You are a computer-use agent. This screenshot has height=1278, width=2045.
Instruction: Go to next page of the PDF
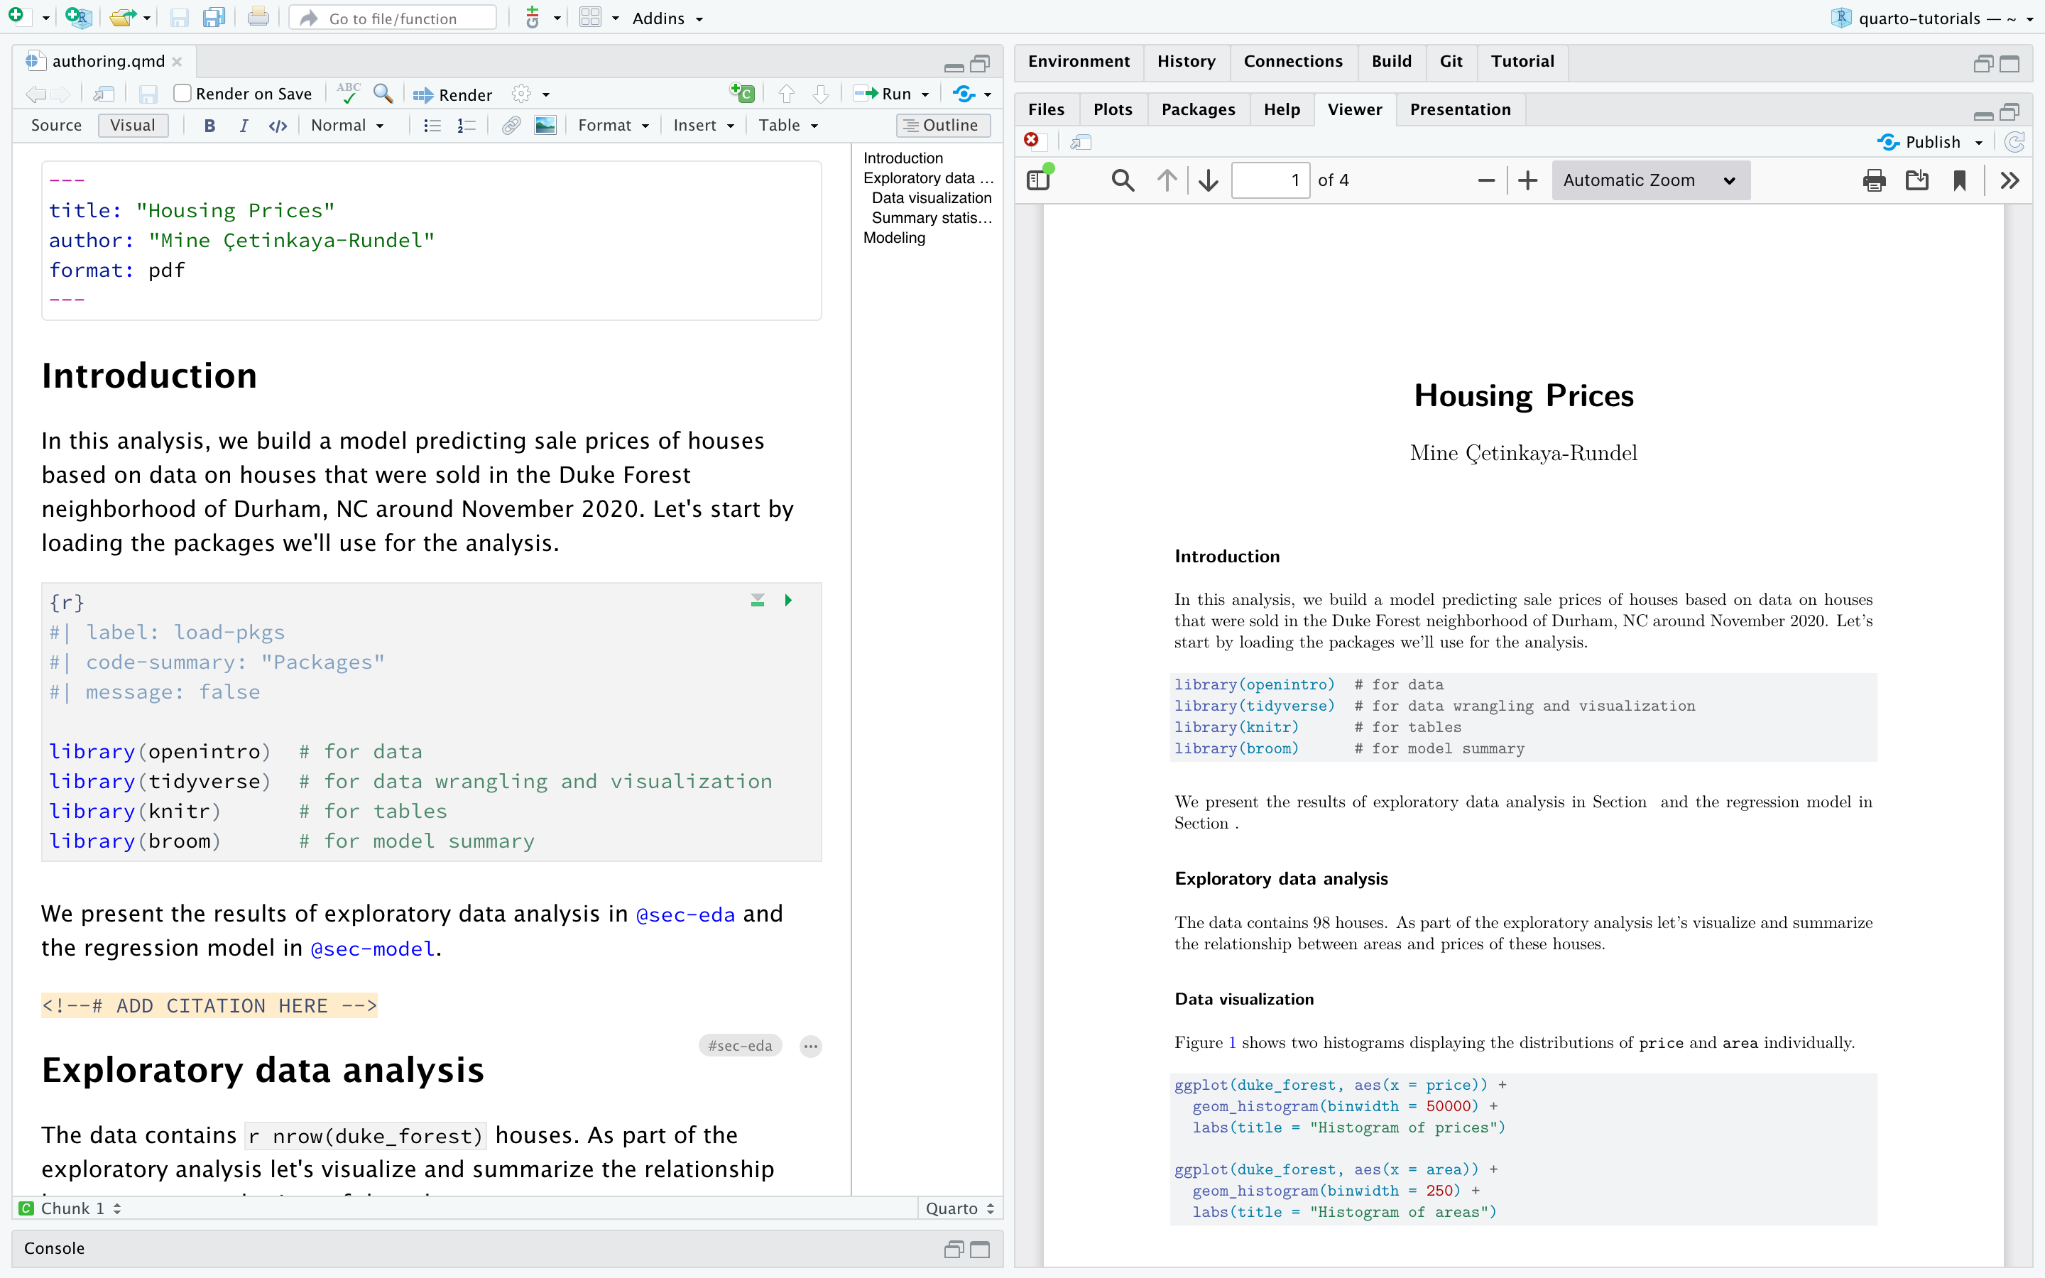[x=1209, y=180]
